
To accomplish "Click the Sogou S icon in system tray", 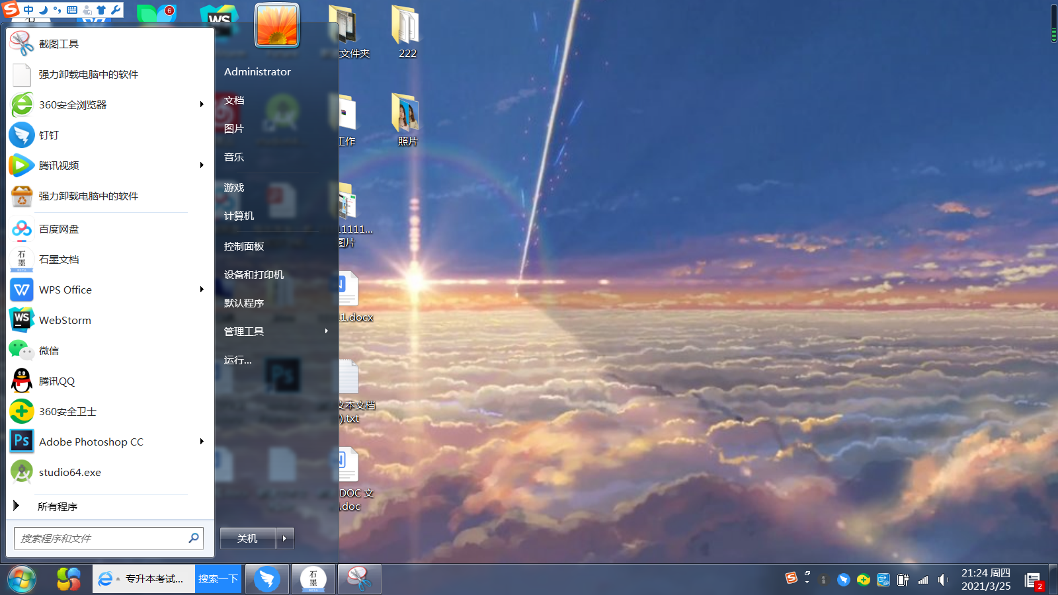I will pos(792,578).
